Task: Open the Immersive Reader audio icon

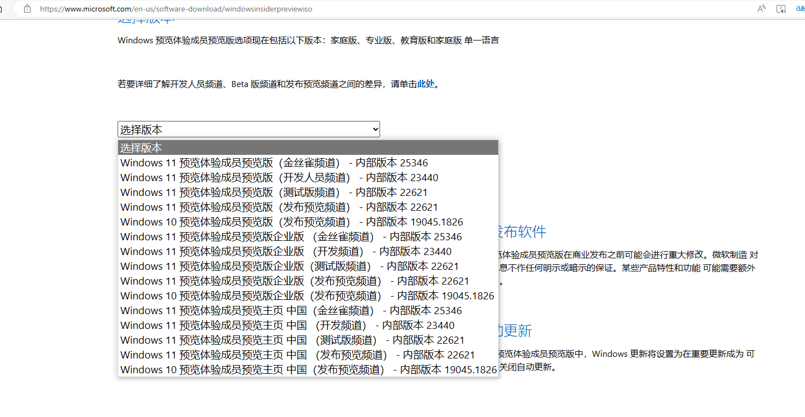Action: [780, 8]
